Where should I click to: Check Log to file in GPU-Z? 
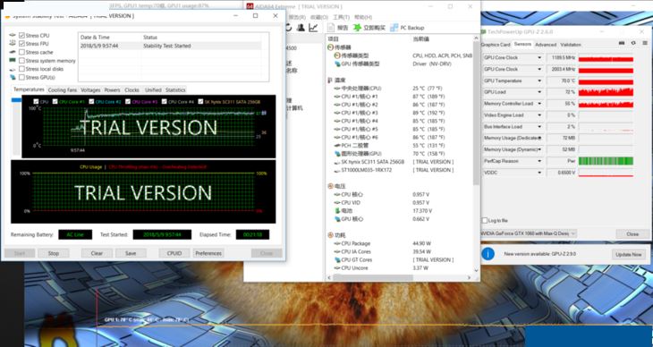pos(484,220)
